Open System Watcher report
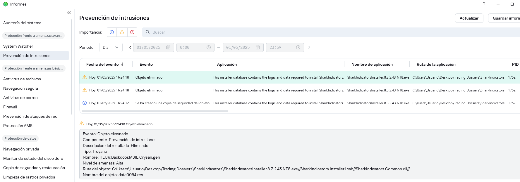The height and width of the screenshot is (182, 520). (x=18, y=46)
